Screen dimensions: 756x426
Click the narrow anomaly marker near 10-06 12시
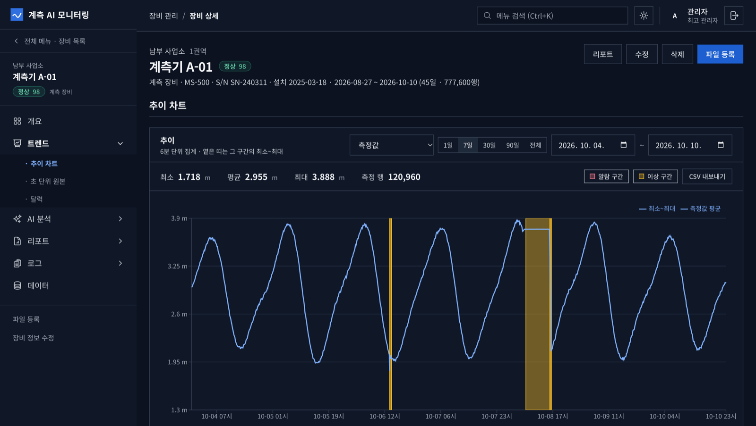390,314
